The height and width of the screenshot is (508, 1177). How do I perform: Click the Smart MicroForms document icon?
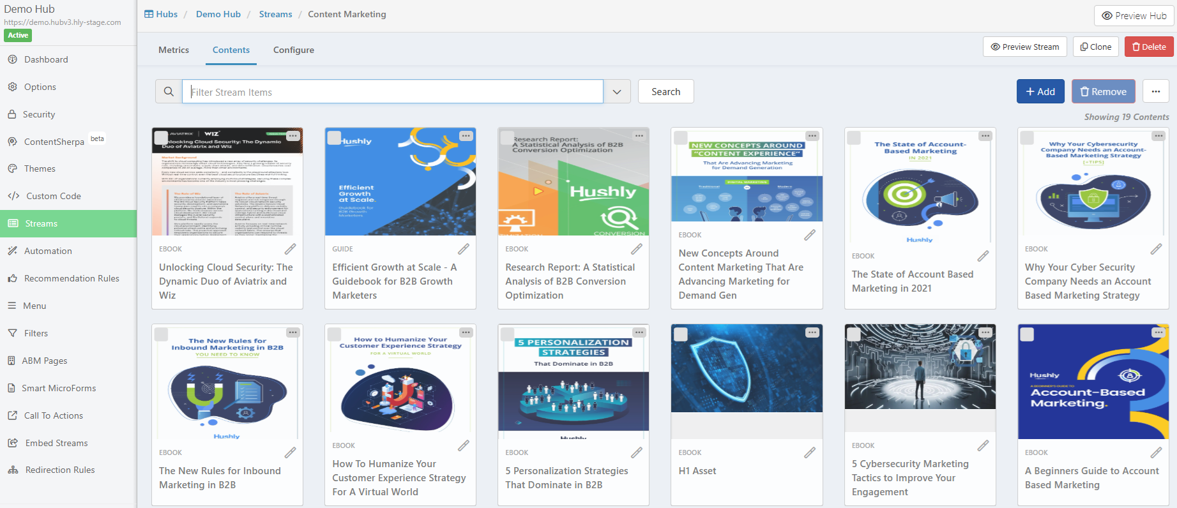[11, 388]
